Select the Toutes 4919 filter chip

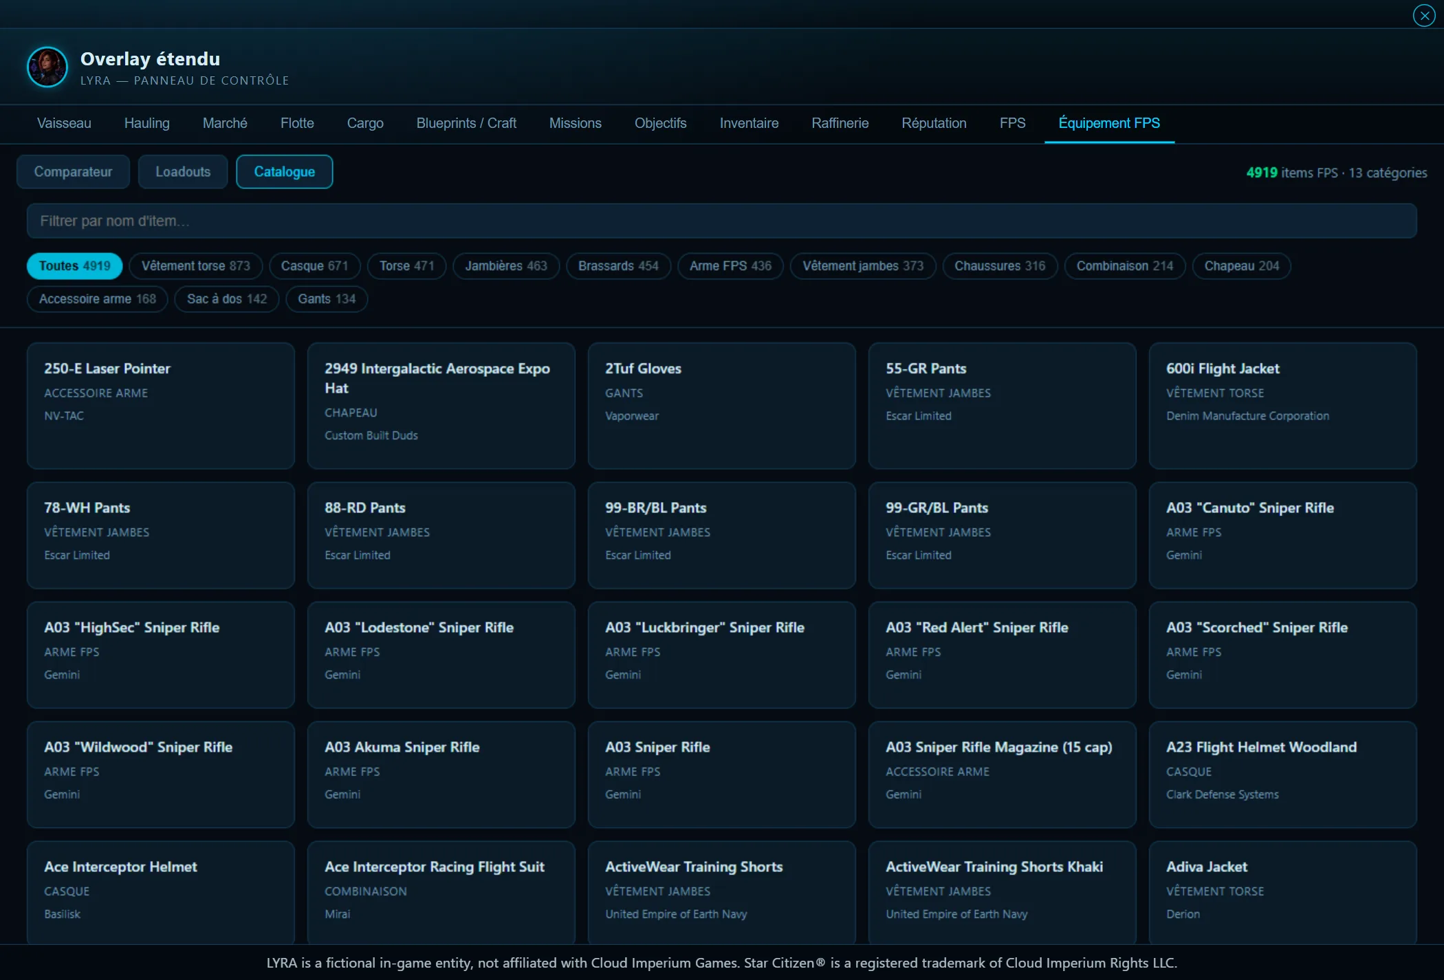75,266
